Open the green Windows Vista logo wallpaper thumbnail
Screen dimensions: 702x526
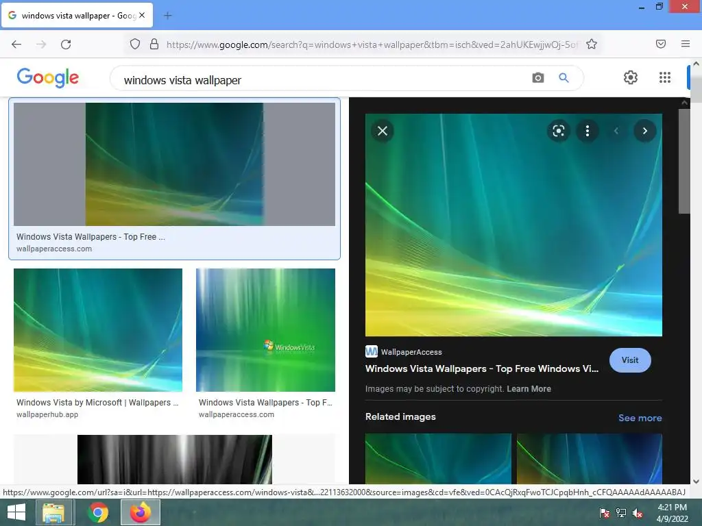(x=265, y=330)
